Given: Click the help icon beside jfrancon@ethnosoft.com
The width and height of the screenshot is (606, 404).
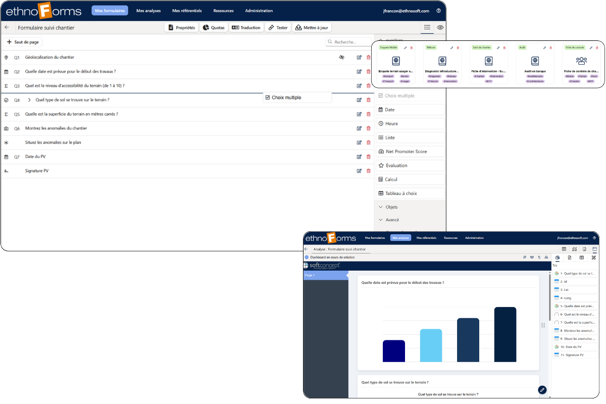Looking at the screenshot, I should (x=438, y=11).
